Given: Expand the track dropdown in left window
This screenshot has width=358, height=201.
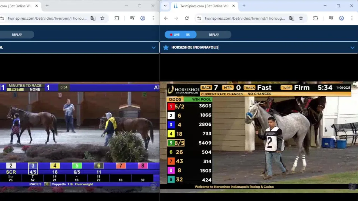Looking at the screenshot, I should (x=154, y=47).
